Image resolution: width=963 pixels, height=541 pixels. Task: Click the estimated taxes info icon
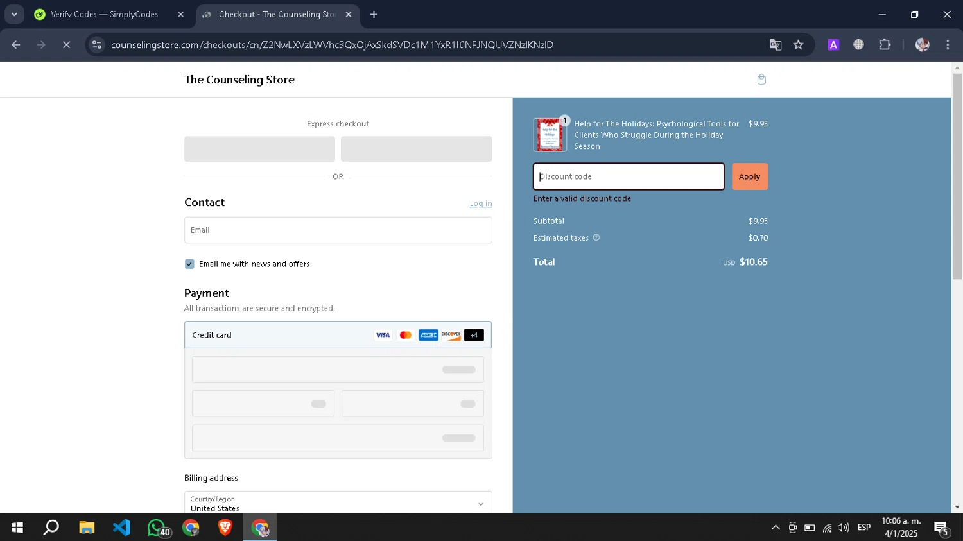point(596,237)
